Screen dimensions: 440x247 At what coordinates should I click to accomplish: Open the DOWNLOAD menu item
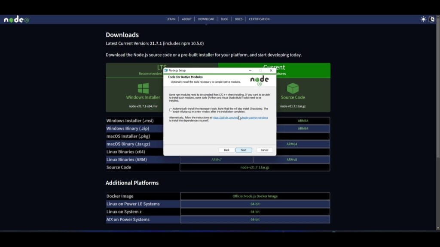pyautogui.click(x=206, y=19)
